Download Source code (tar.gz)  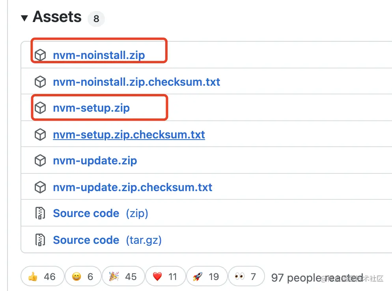click(x=107, y=240)
